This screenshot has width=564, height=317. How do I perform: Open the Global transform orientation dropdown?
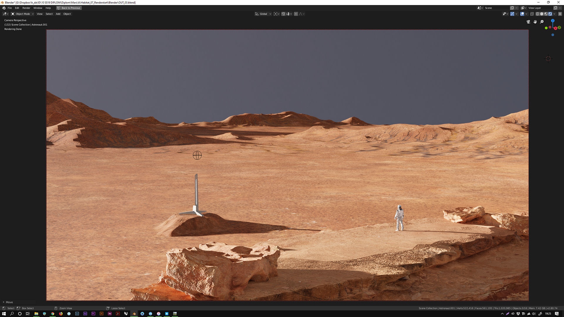(263, 14)
